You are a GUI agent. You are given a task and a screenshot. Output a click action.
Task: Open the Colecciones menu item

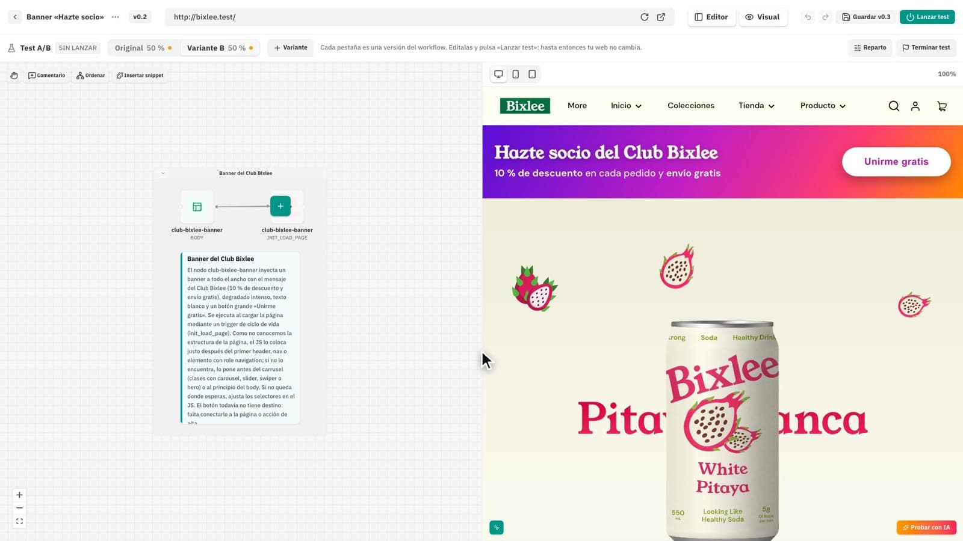click(x=691, y=106)
